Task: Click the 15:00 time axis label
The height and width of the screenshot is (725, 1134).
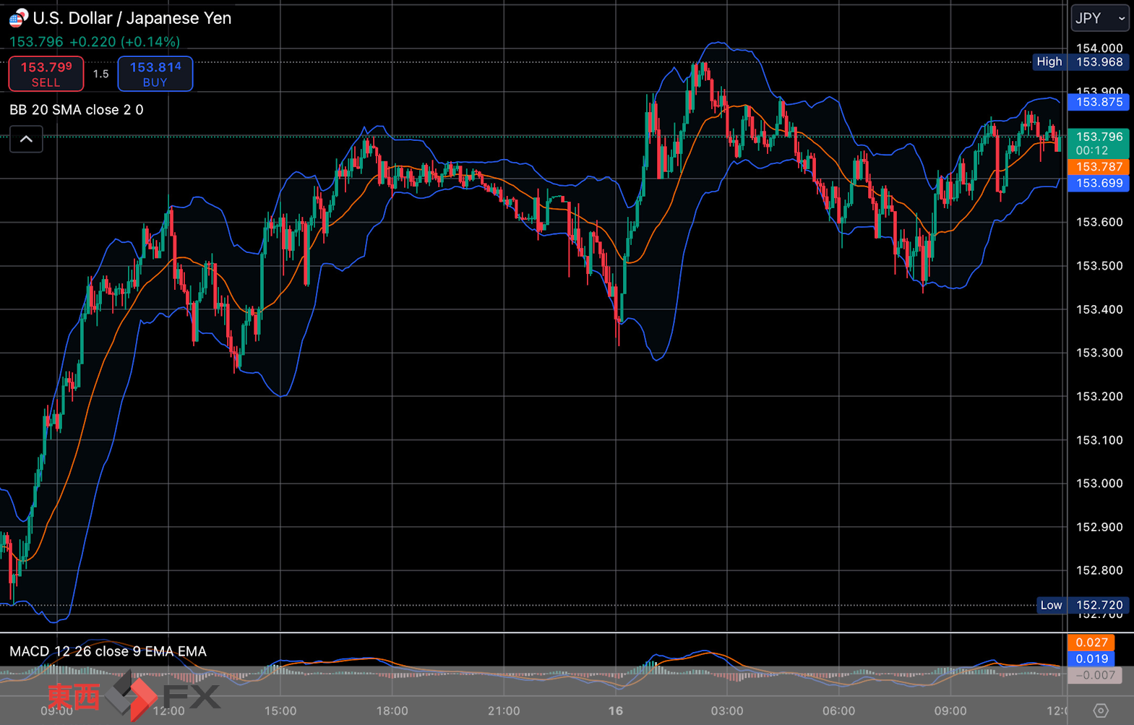Action: pyautogui.click(x=280, y=711)
